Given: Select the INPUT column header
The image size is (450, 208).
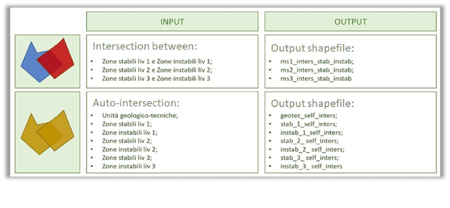Looking at the screenshot, I should [x=172, y=22].
